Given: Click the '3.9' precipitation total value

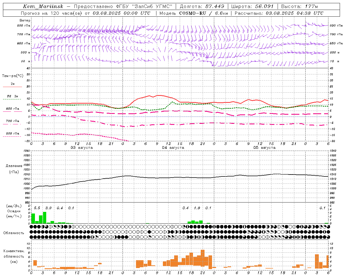Looking at the screenshot, I should [x=48, y=208].
